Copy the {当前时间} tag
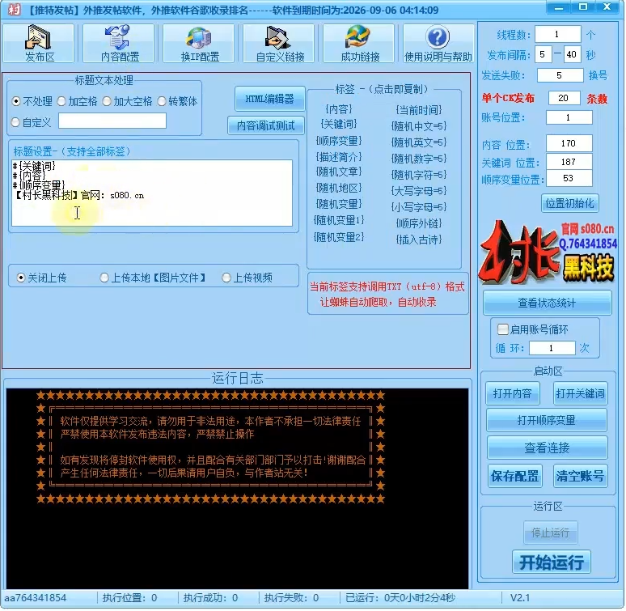 (x=419, y=110)
